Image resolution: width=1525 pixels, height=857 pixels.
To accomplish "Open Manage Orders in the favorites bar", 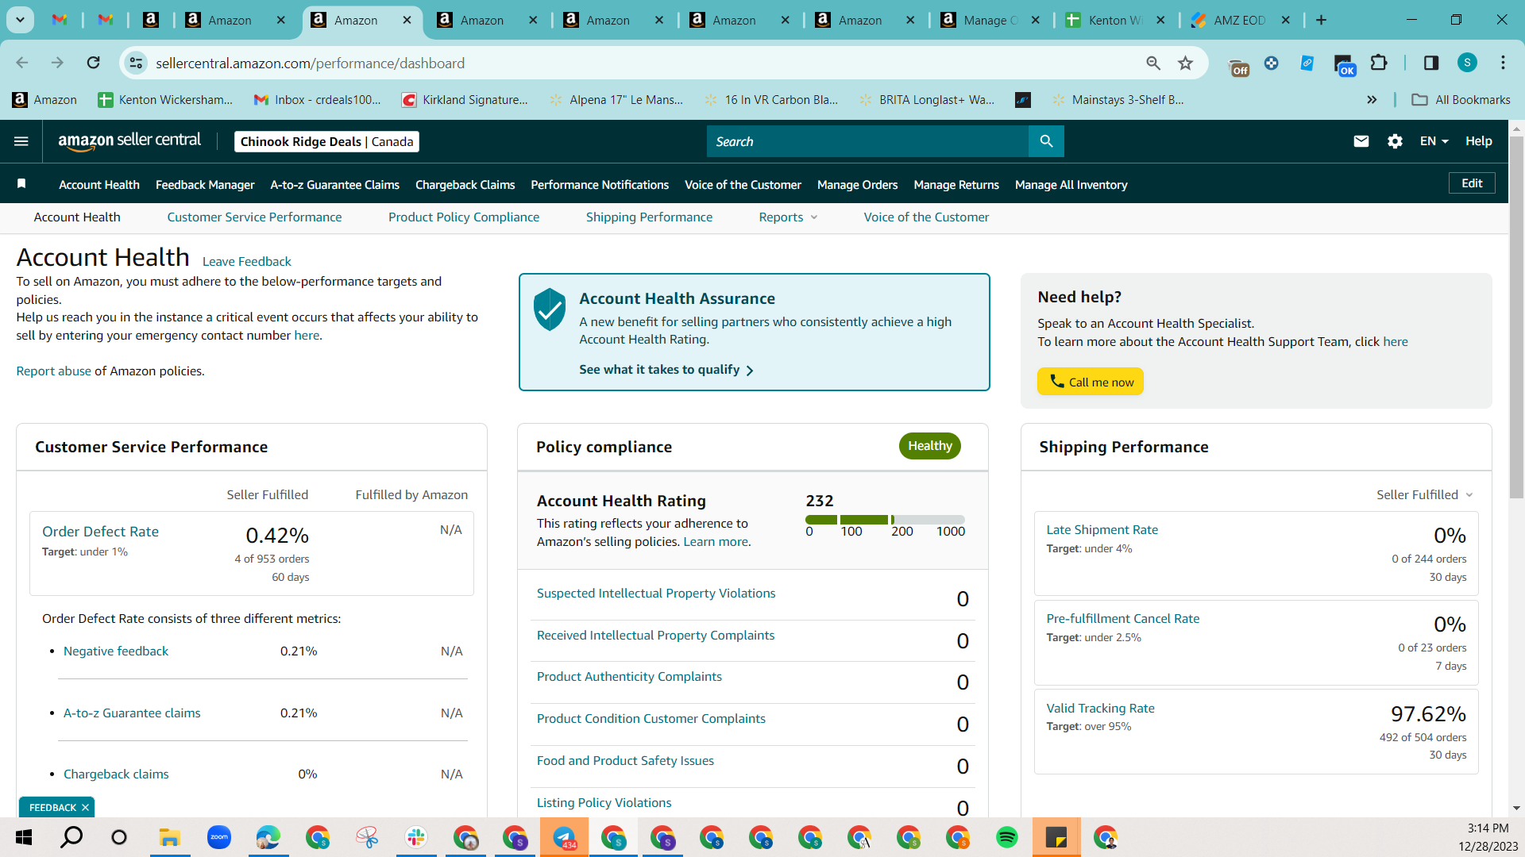I will coord(857,185).
